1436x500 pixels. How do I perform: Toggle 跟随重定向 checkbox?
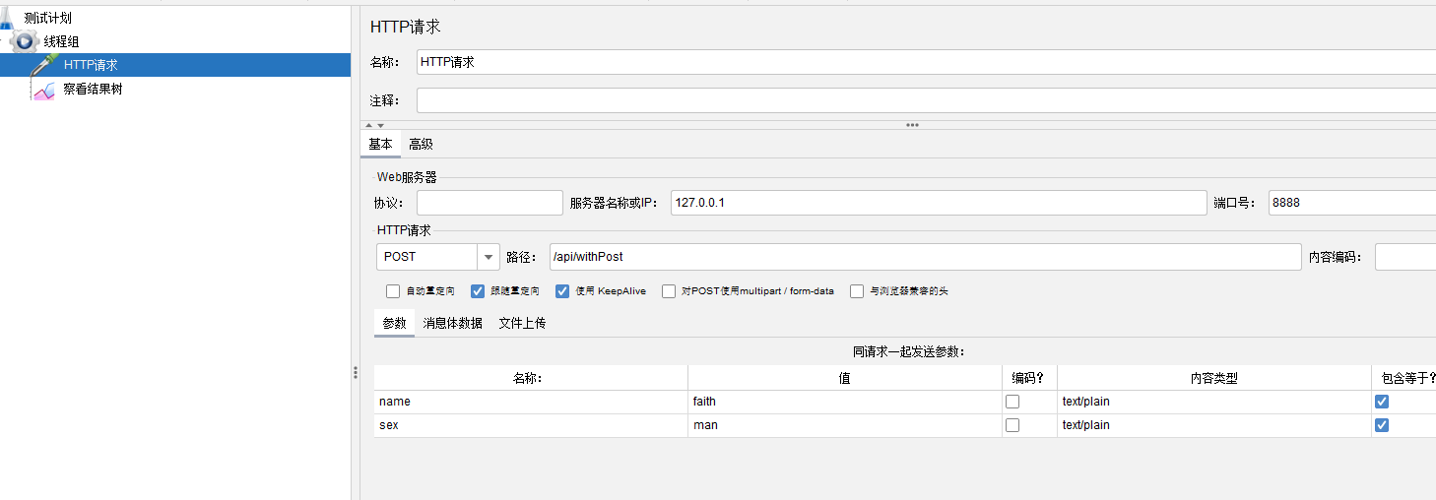(x=478, y=291)
